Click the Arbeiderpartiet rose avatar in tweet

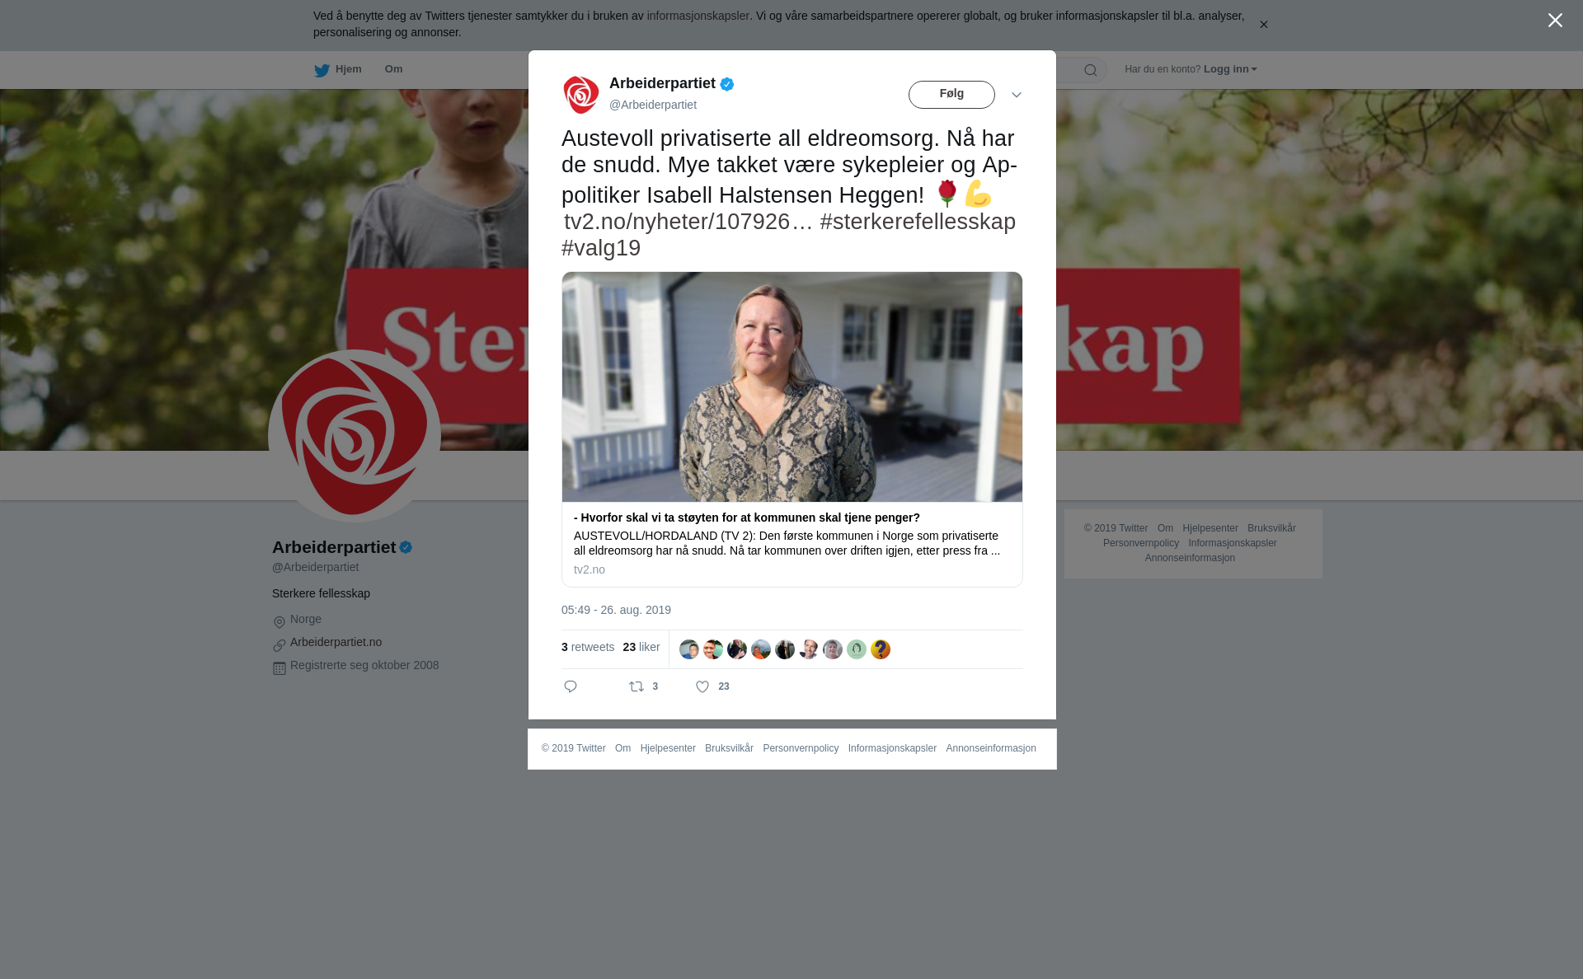[581, 95]
